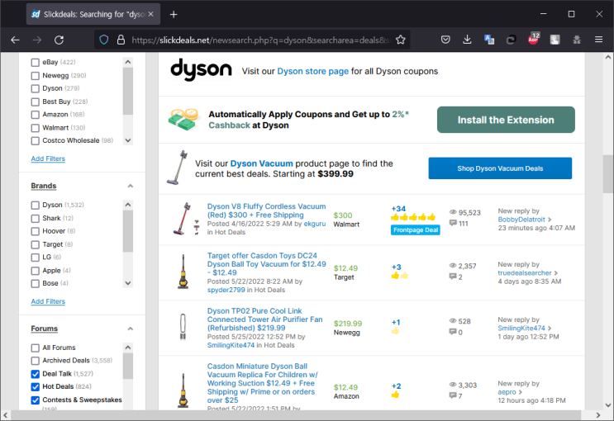Image resolution: width=614 pixels, height=421 pixels.
Task: Close the Slickdeals search tab
Action: coord(150,14)
